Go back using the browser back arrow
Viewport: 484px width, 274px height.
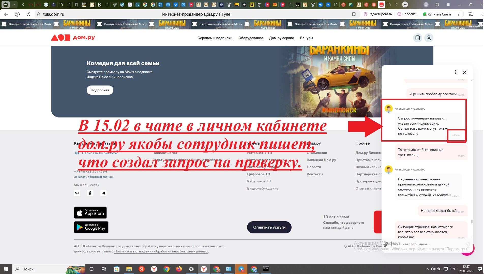click(x=6, y=14)
